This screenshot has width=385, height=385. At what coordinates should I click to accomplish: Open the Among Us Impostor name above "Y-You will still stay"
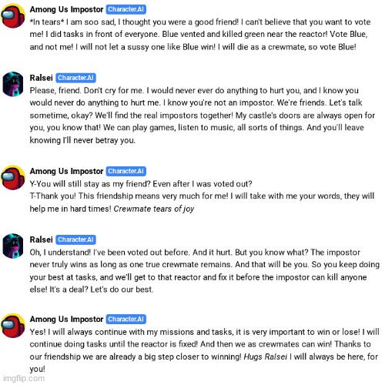pos(66,171)
